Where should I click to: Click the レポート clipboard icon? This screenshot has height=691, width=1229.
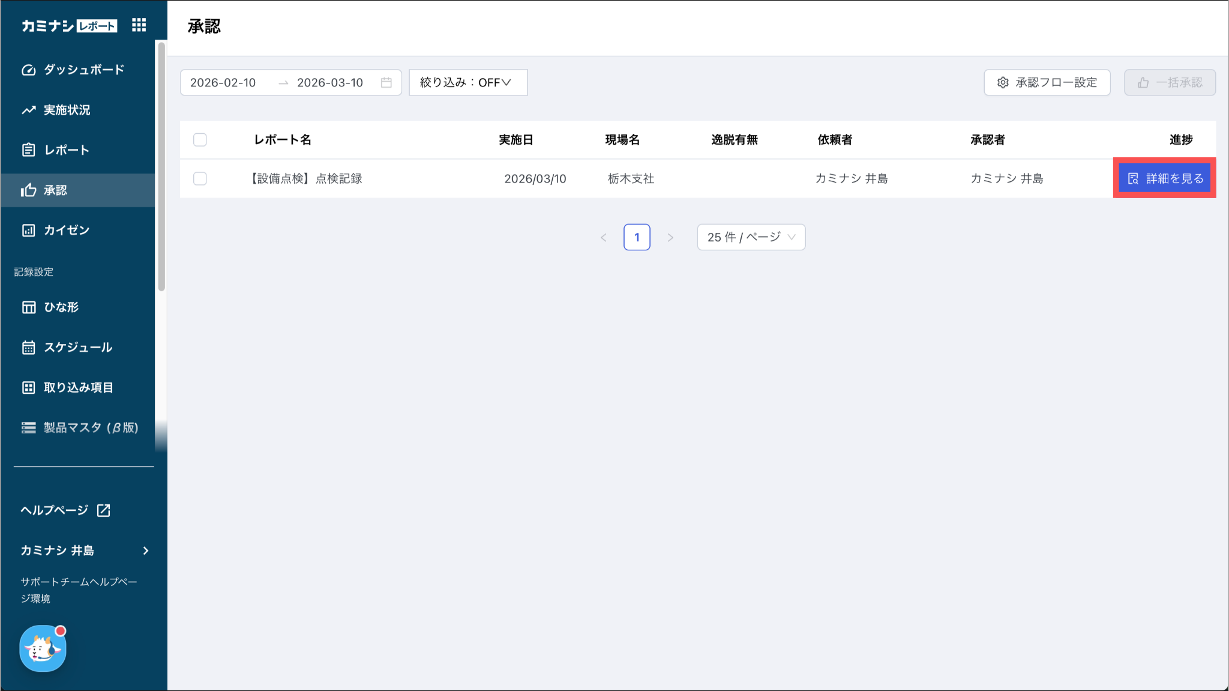(29, 150)
